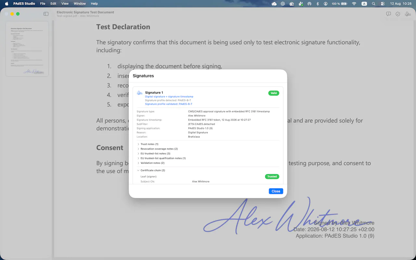
Task: Open the ChatGPT menu bar icon
Action: pos(283,4)
